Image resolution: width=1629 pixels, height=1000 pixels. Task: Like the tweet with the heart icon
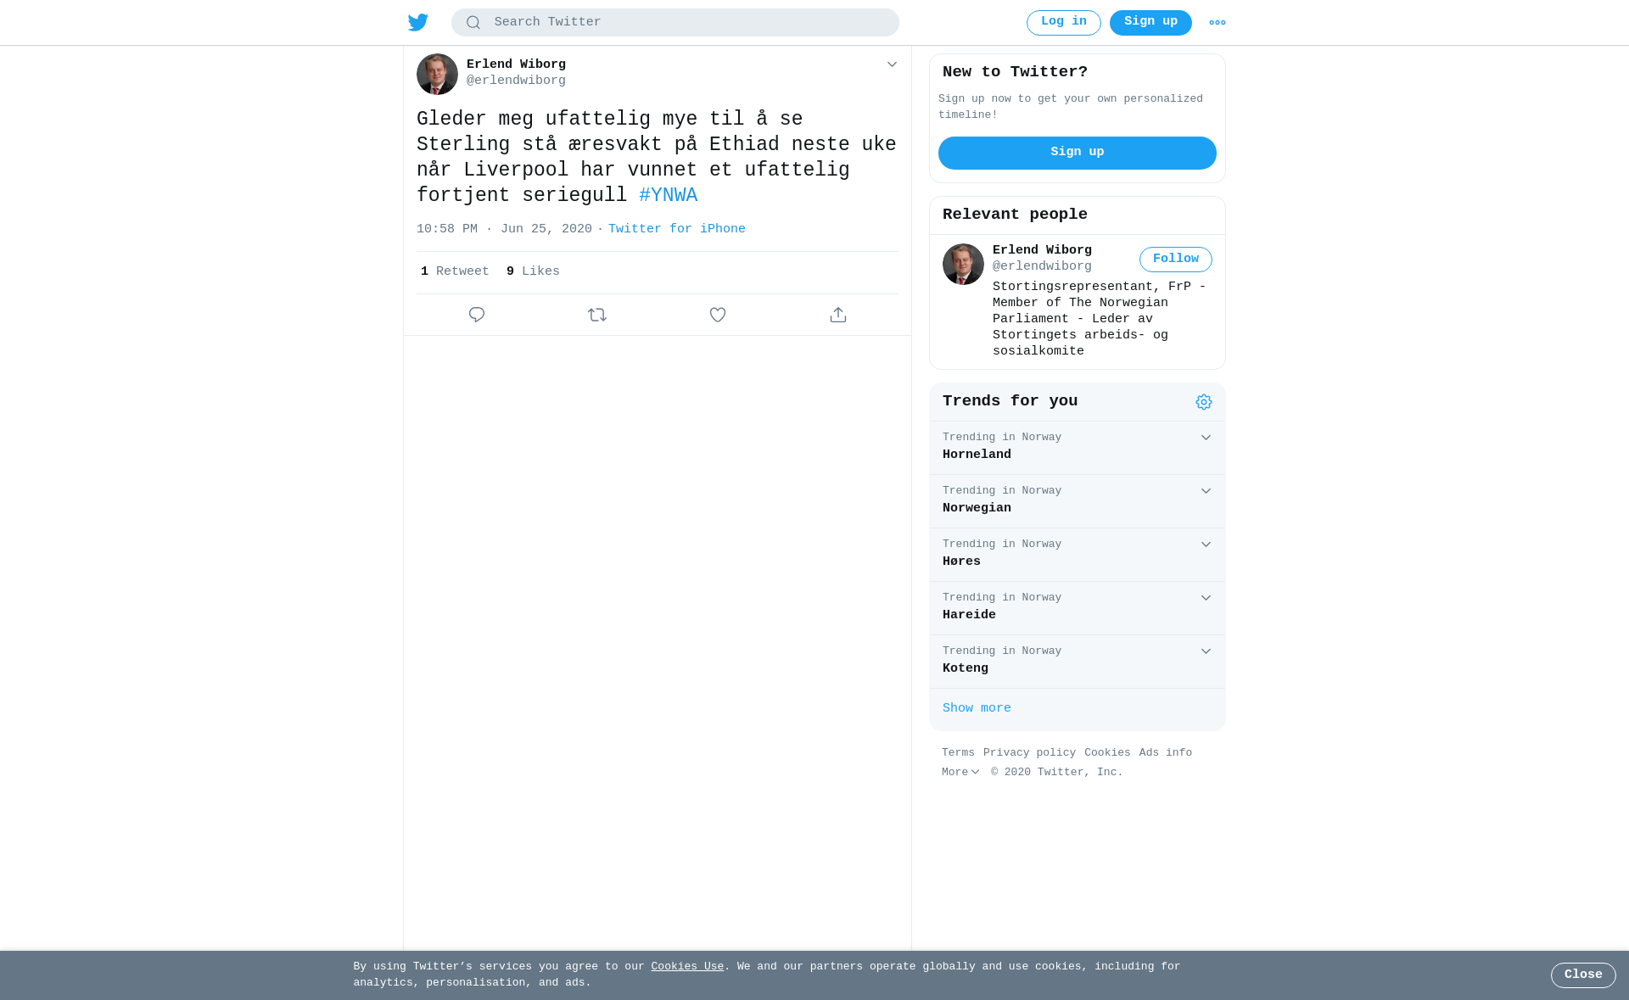pyautogui.click(x=718, y=315)
